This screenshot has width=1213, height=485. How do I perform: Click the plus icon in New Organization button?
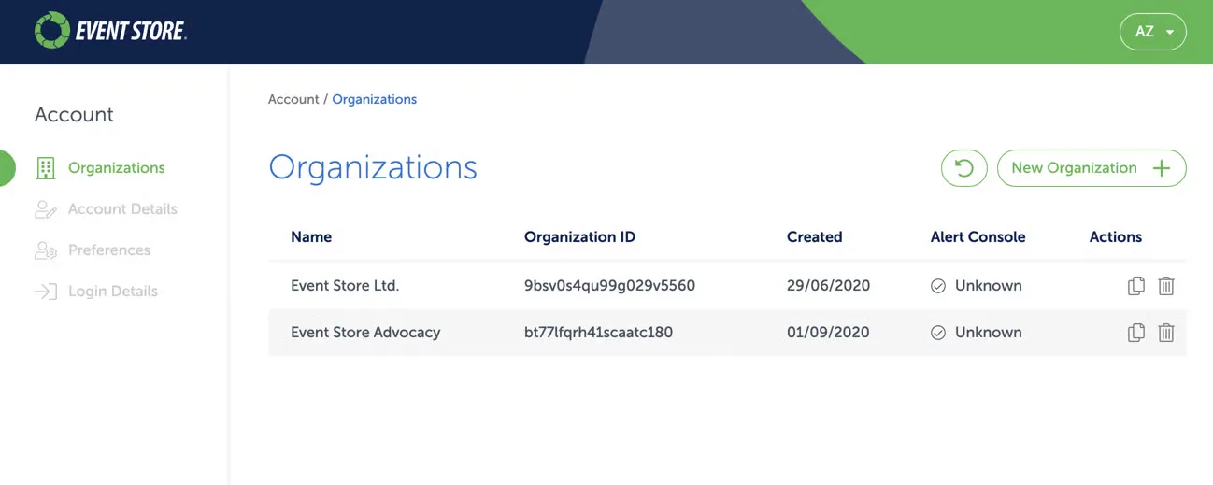[x=1161, y=168]
